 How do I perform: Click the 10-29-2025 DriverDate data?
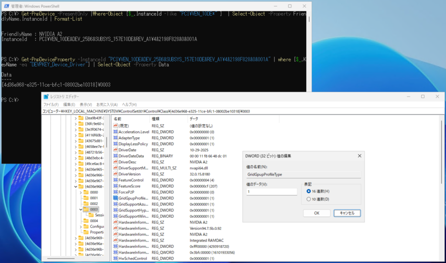click(199, 150)
